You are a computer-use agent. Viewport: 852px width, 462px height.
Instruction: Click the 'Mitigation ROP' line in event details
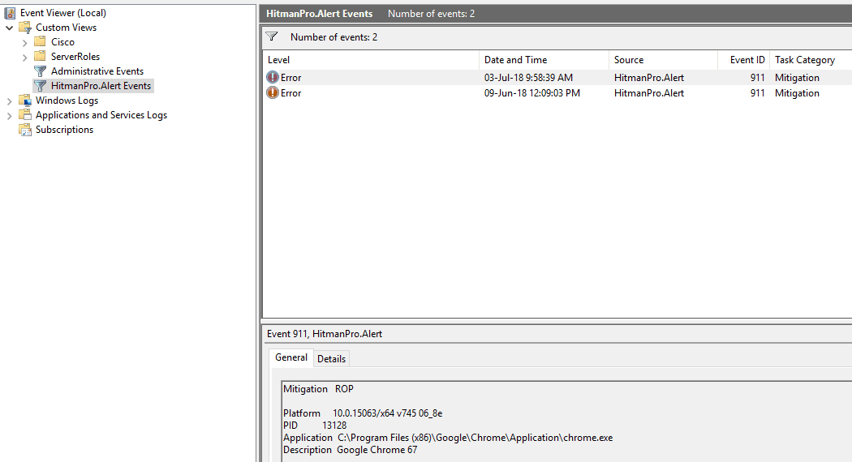point(318,389)
